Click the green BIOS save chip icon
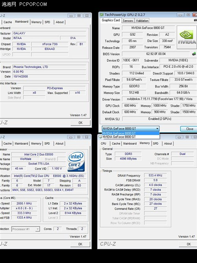 194,54
